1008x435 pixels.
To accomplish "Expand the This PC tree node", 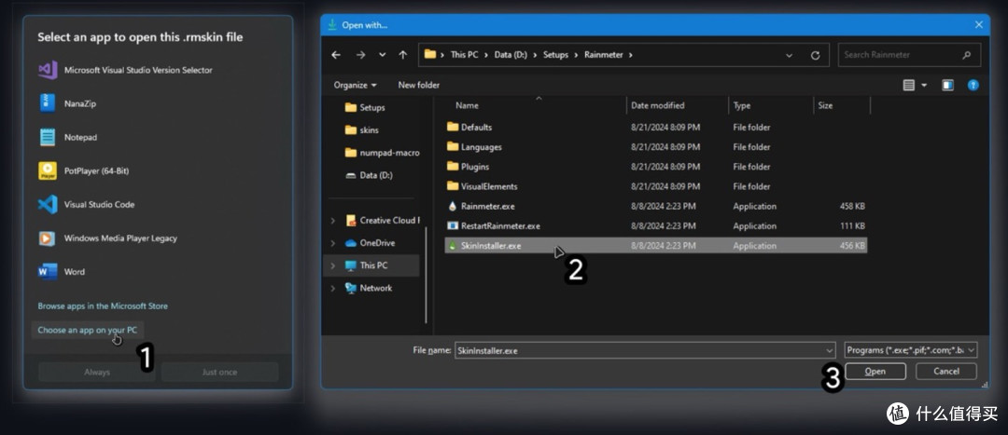I will (333, 265).
